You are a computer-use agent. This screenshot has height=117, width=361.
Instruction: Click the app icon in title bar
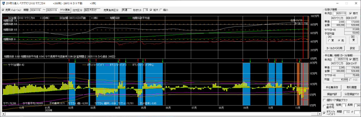click(x=3, y=3)
